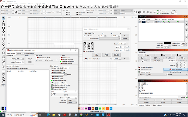Open the Transfer mode dropdown
The image size is (188, 117).
click(72, 103)
